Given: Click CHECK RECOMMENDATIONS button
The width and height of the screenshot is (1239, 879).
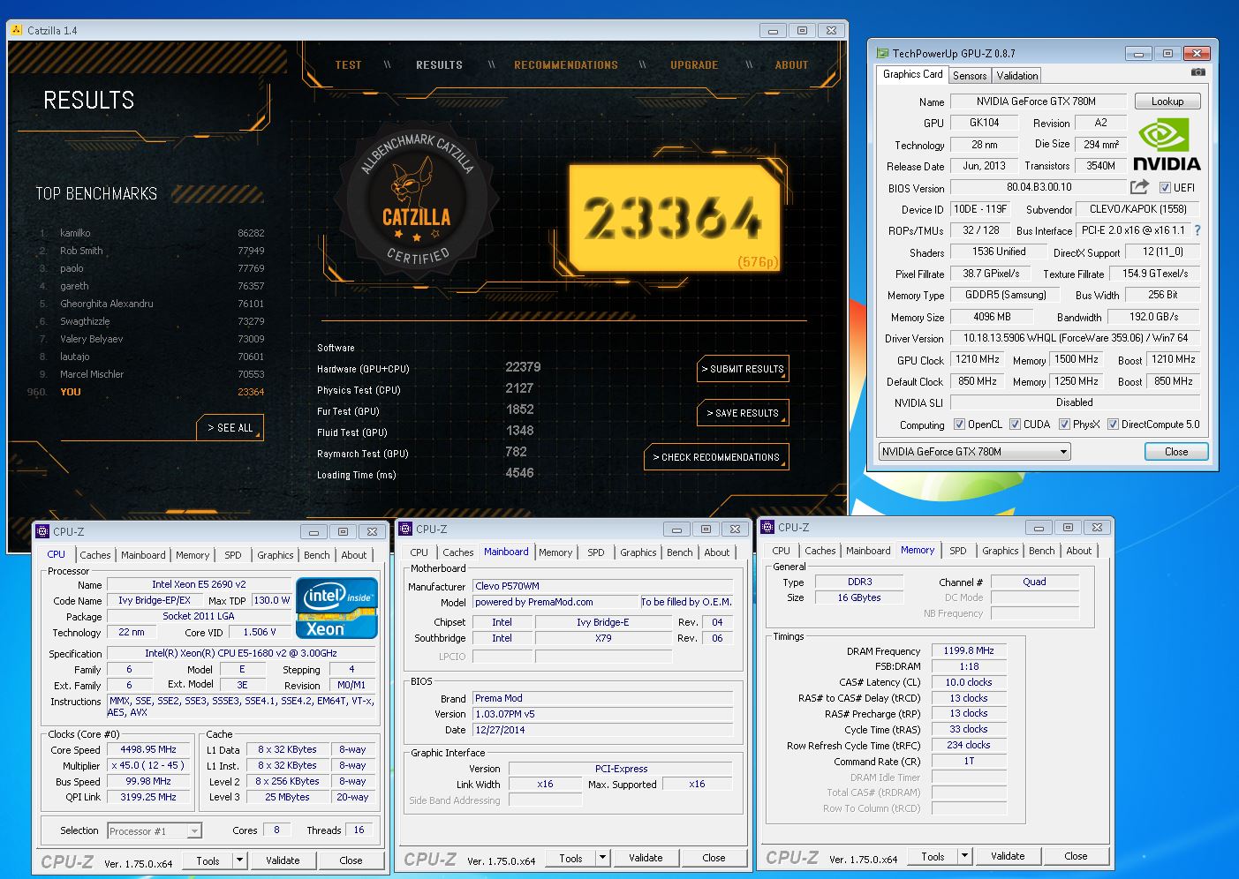Looking at the screenshot, I should (x=716, y=457).
